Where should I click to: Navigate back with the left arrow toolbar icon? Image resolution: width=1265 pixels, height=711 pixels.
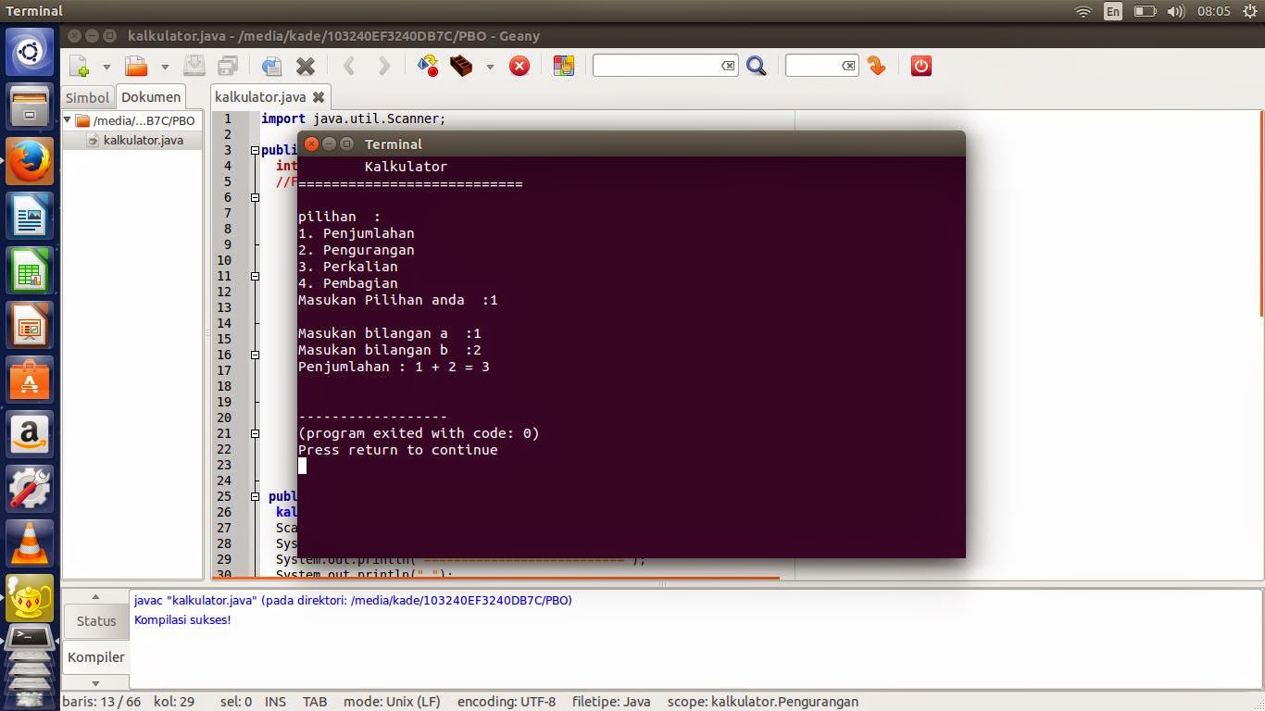coord(350,66)
